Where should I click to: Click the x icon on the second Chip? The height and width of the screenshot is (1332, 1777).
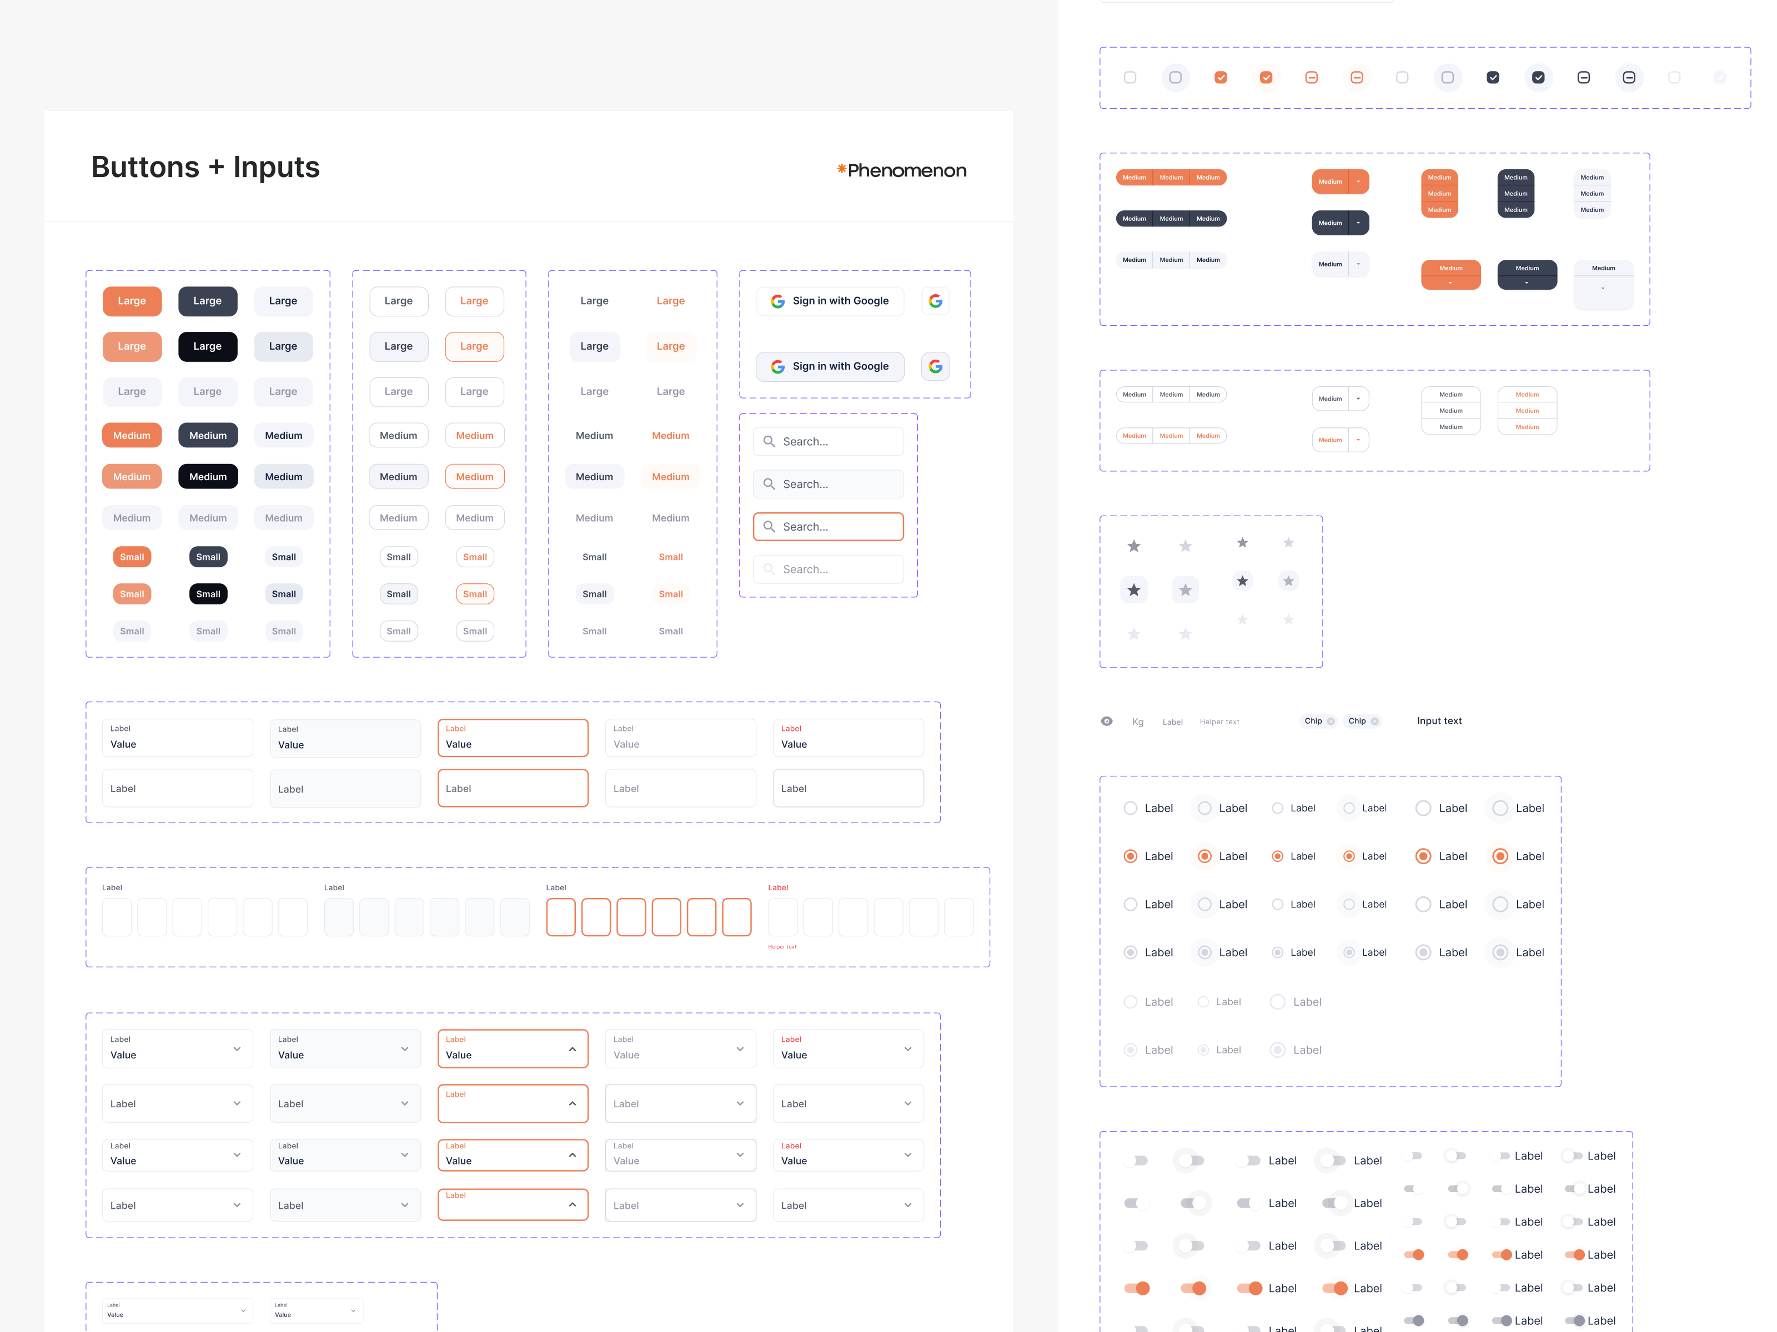pos(1374,721)
